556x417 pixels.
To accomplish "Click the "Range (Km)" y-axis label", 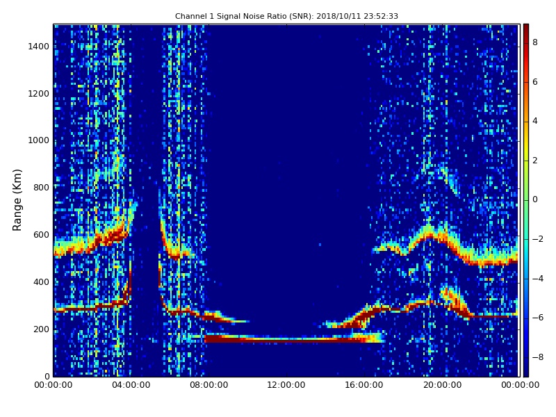I will (17, 200).
